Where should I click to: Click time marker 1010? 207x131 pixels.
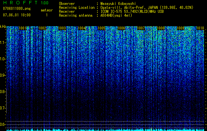pos(200,28)
